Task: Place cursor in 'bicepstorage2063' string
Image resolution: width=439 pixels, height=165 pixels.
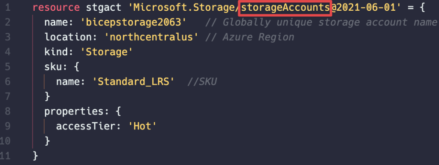Action: point(134,22)
